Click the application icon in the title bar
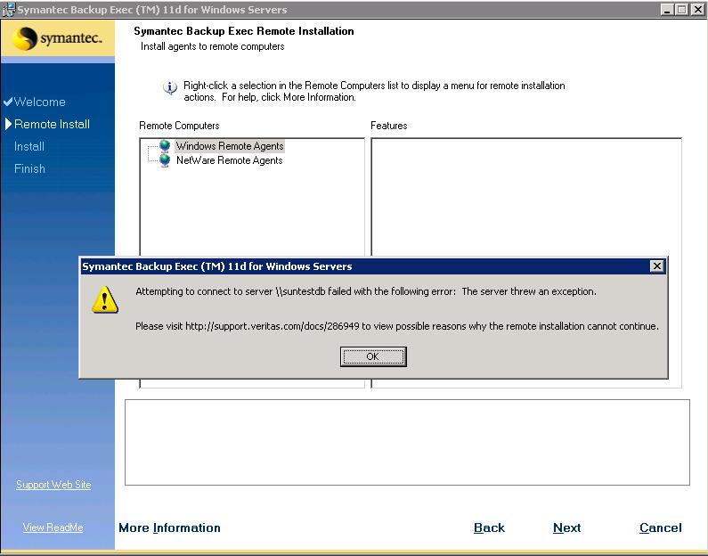Viewport: 708px width, 556px height. (9, 10)
